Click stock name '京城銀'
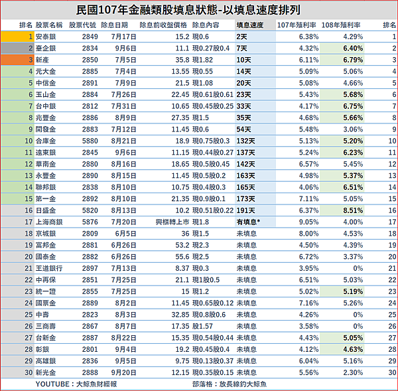 46,234
